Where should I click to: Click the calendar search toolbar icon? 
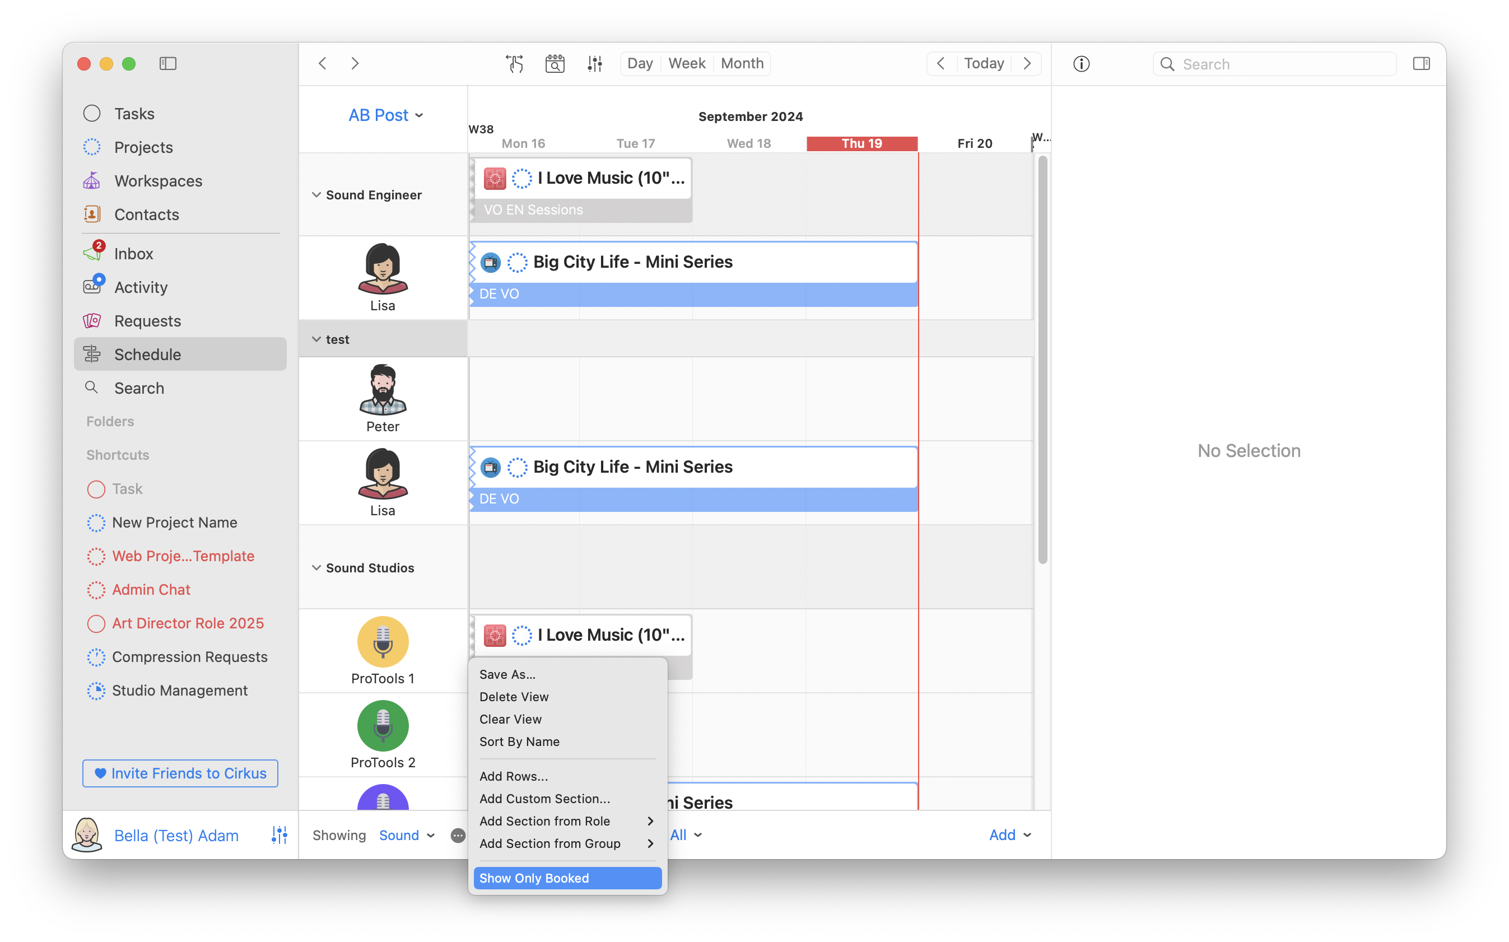555,63
